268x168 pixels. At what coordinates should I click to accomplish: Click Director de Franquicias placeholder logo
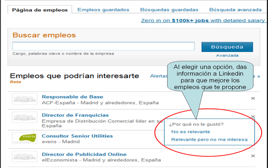(x=25, y=117)
